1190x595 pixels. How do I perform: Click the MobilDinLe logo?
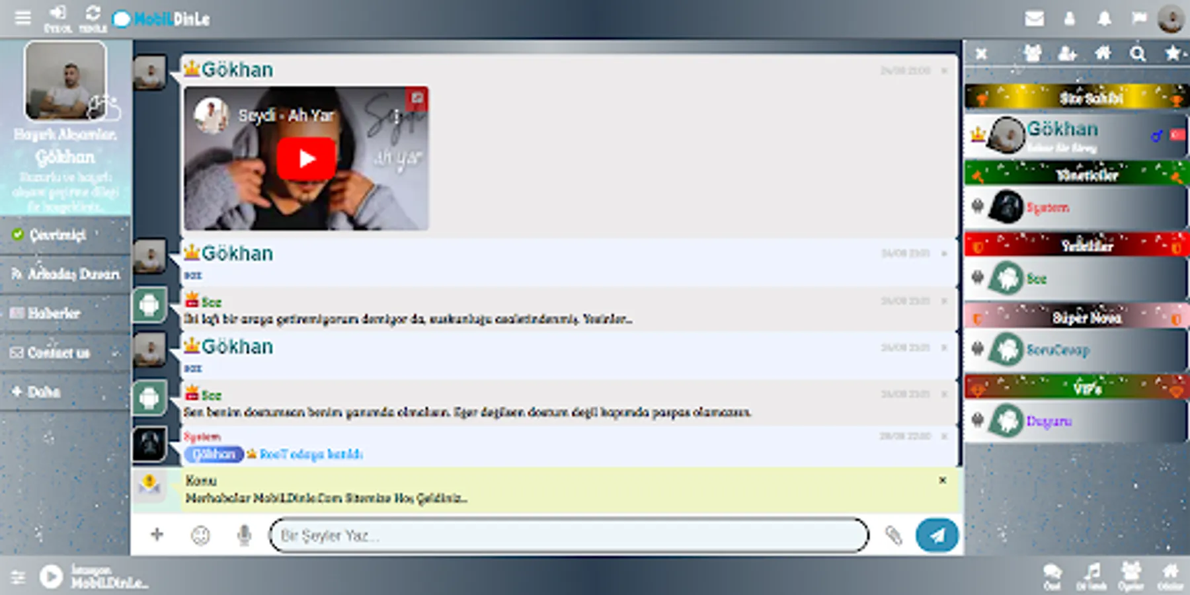(x=161, y=19)
